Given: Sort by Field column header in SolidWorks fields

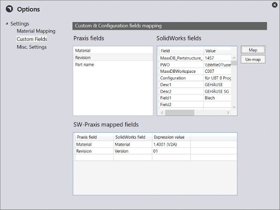Looking at the screenshot, I should pos(182,51).
